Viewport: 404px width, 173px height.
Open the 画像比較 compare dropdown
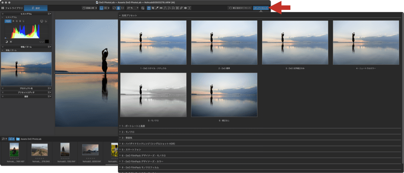pyautogui.click(x=90, y=8)
